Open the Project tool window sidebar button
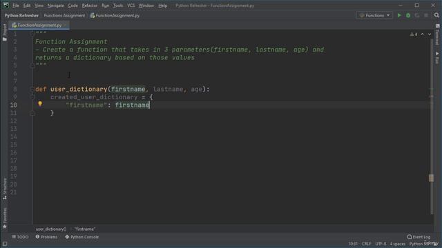The height and width of the screenshot is (248, 442). (5, 32)
